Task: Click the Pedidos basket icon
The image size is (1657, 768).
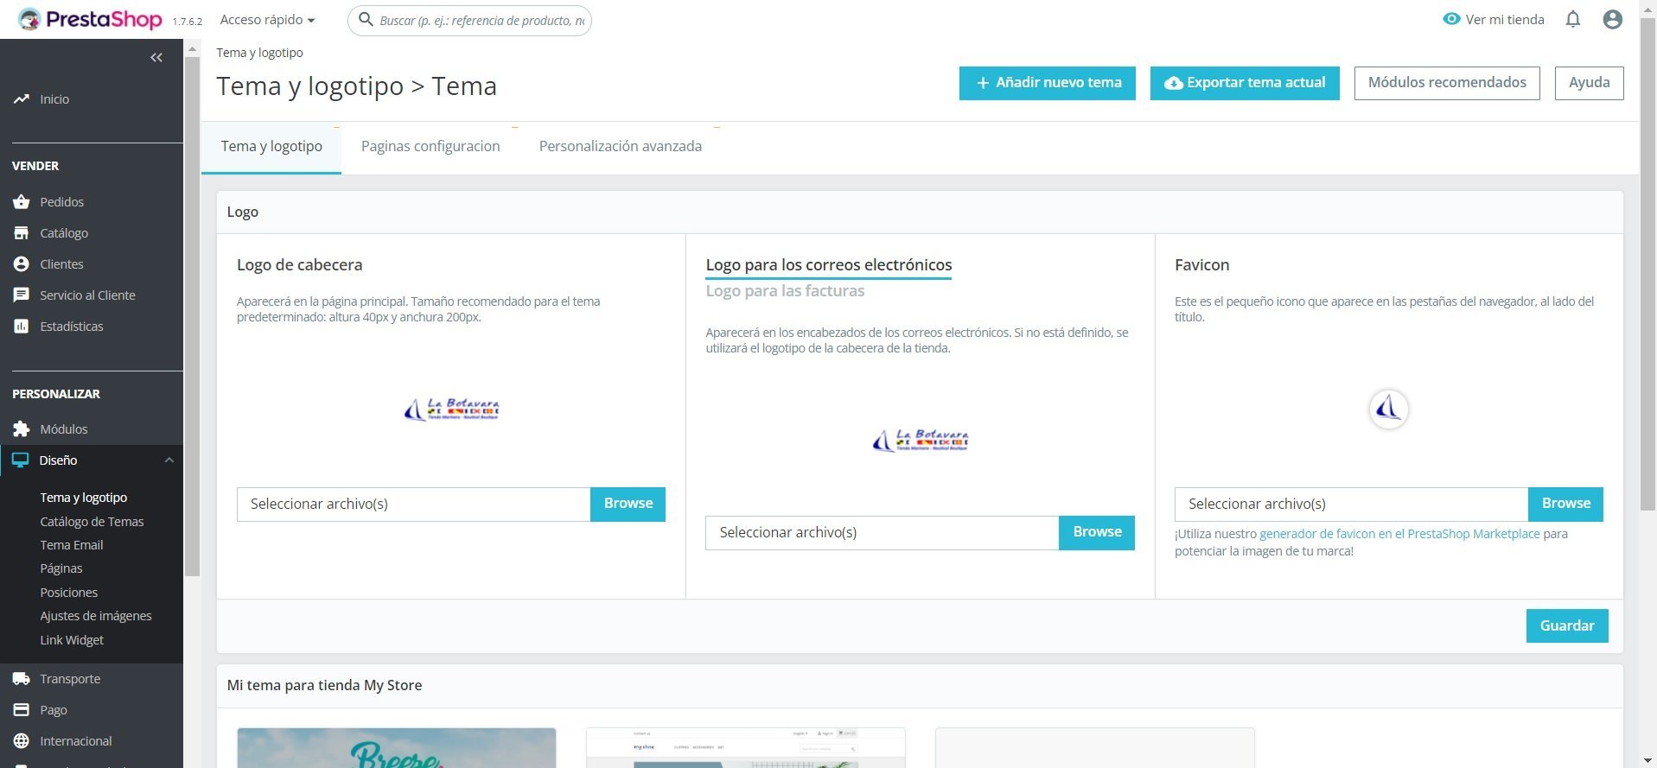Action: pyautogui.click(x=22, y=202)
